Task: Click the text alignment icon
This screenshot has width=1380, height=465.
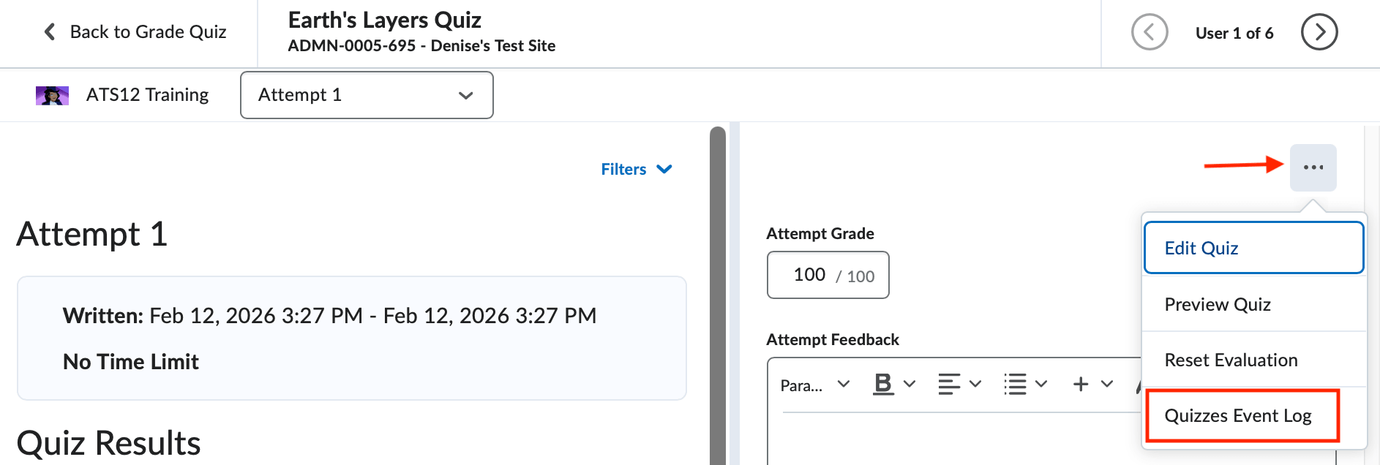Action: (x=948, y=383)
